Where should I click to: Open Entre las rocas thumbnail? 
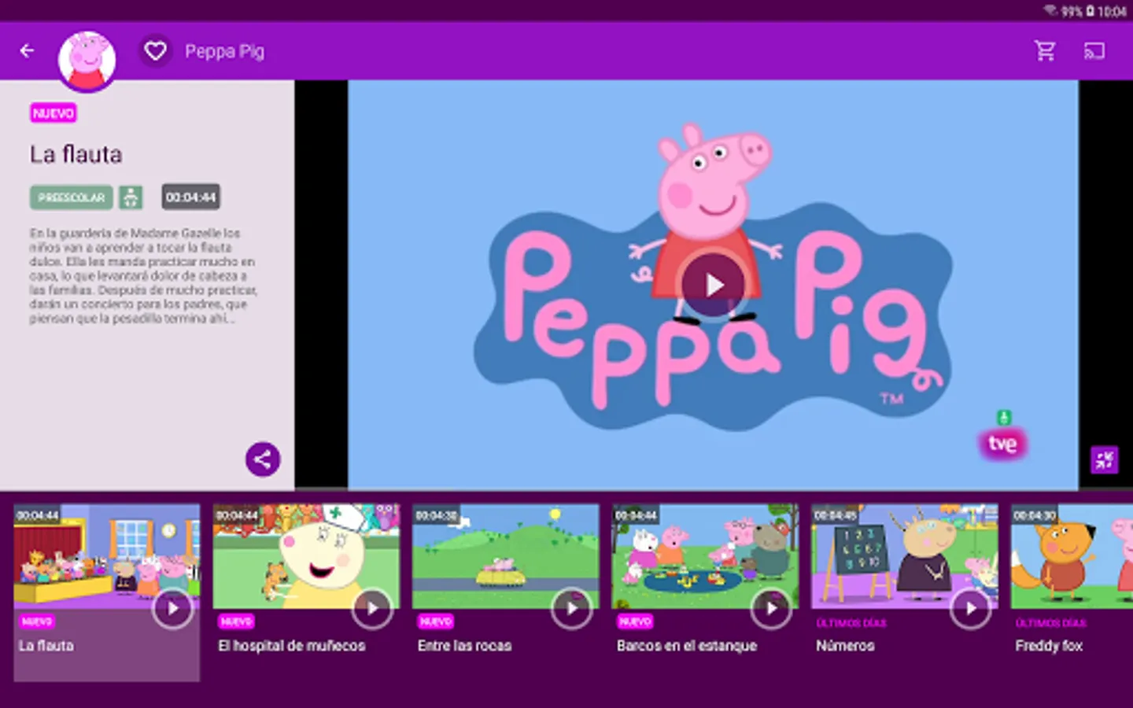coord(506,556)
